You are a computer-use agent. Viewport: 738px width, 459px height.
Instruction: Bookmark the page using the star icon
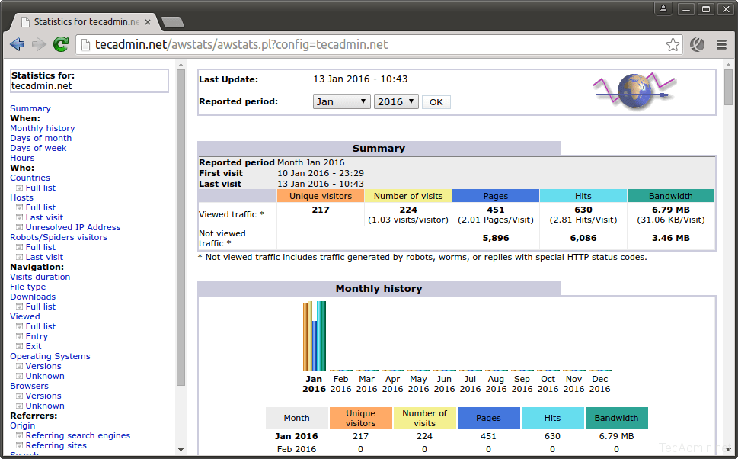tap(673, 44)
